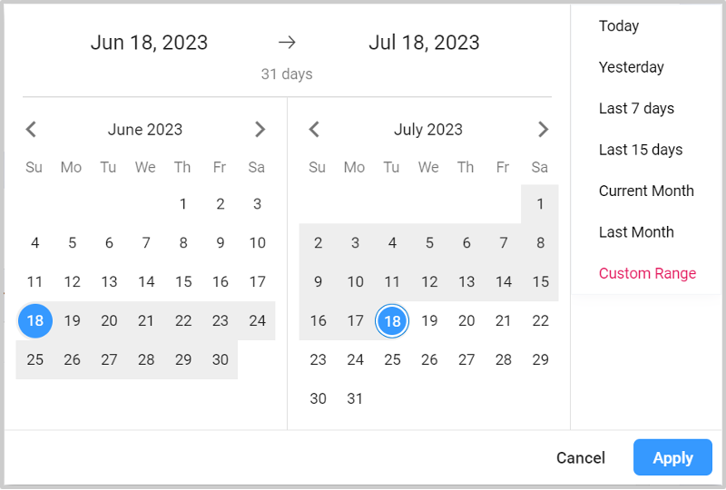Screen dimensions: 726x490
Task: Select Last Month preset
Action: pyautogui.click(x=636, y=232)
